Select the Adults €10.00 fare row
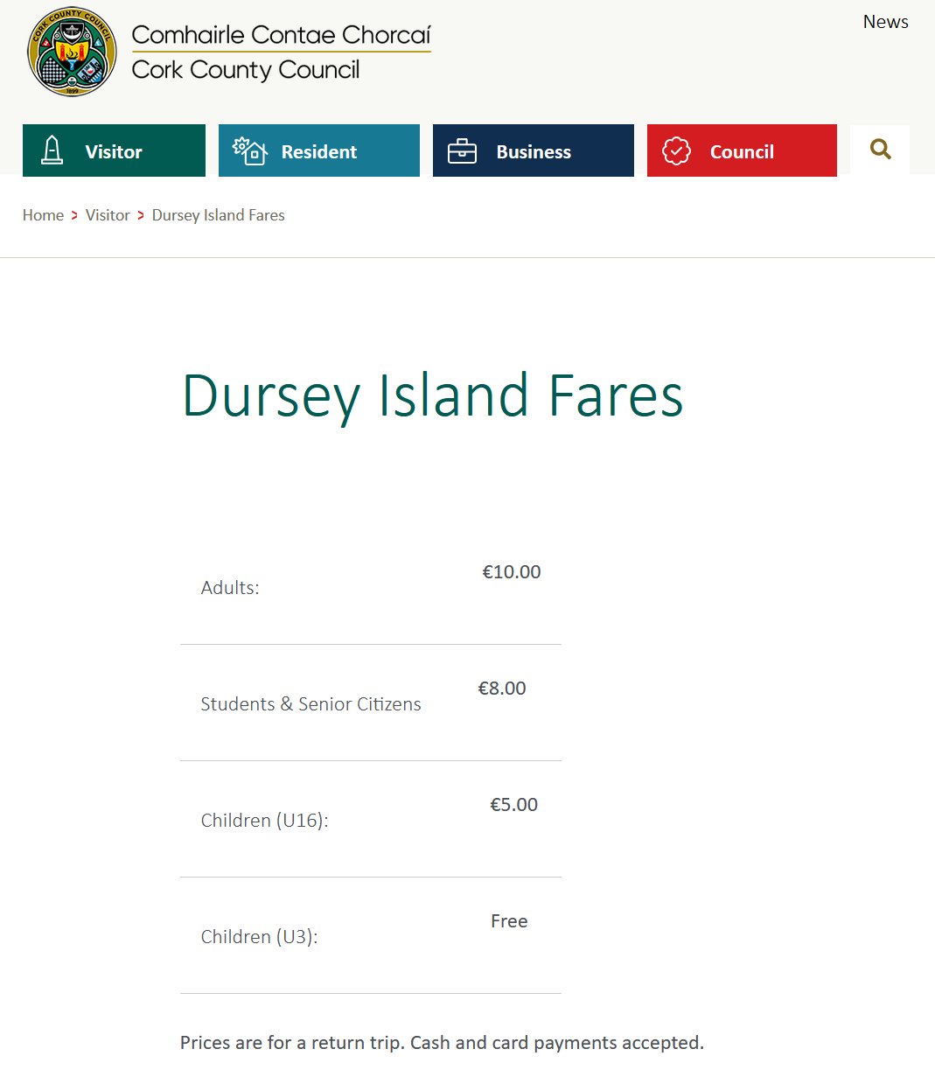The image size is (935, 1084). (371, 586)
